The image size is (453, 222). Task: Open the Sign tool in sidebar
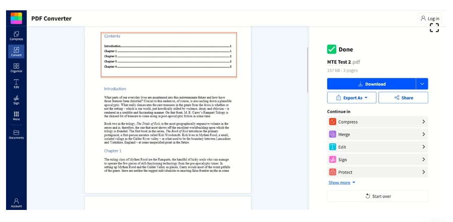coord(16,100)
